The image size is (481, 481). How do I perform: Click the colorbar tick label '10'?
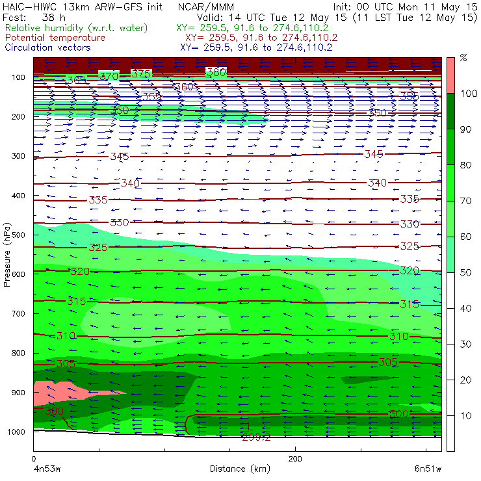coord(465,416)
